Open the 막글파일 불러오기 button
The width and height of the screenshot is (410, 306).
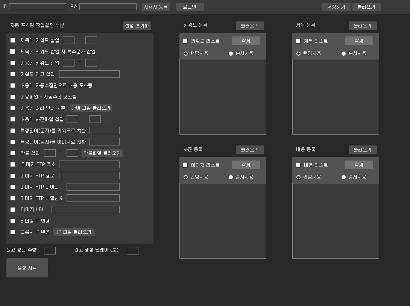click(102, 153)
